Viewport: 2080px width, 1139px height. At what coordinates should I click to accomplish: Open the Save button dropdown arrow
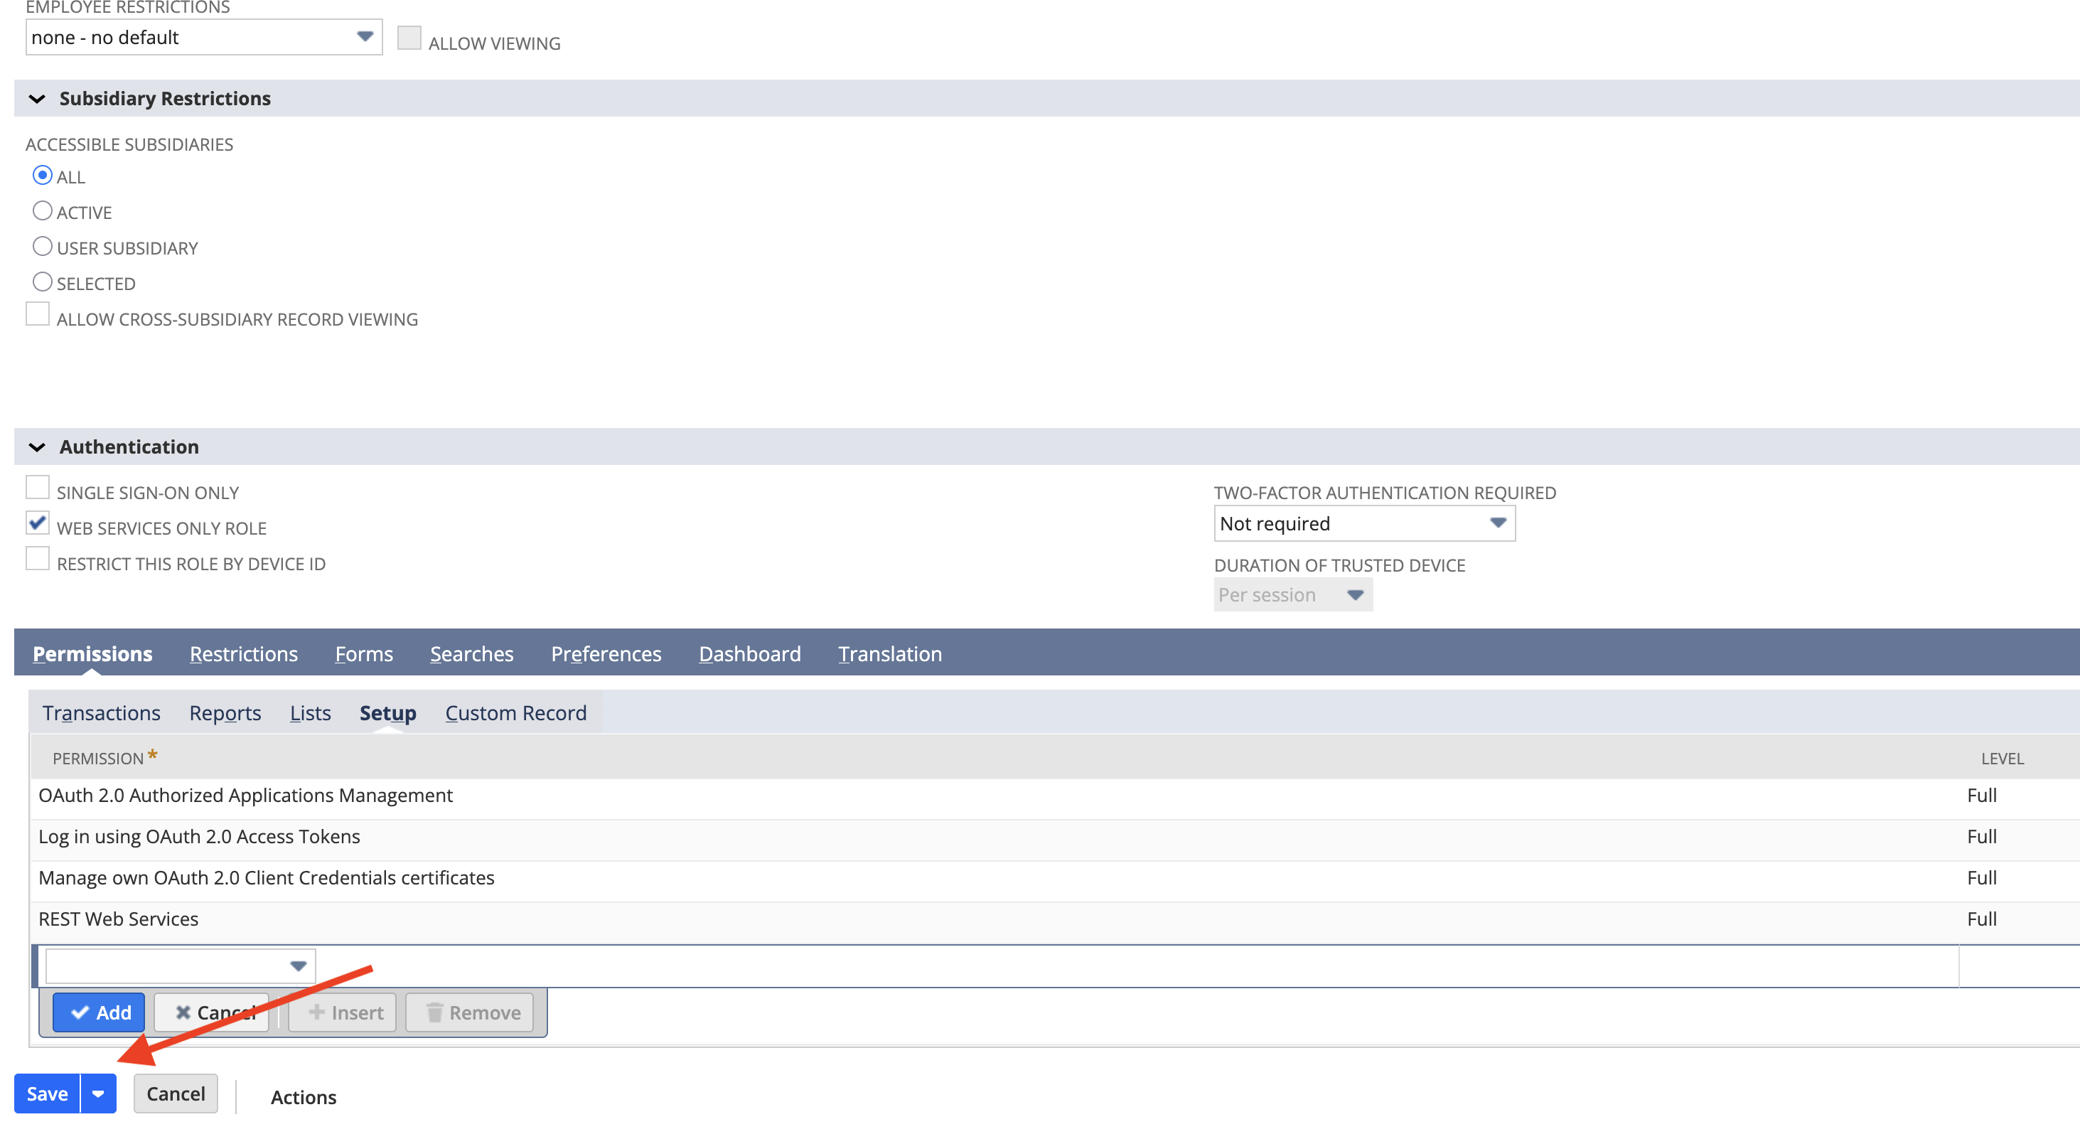click(x=99, y=1093)
